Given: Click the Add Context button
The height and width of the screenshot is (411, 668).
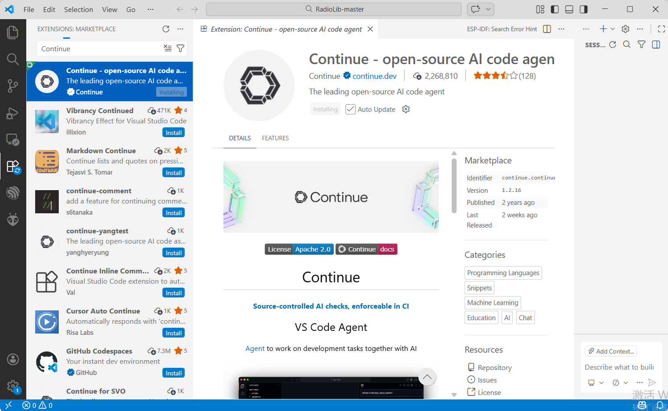Looking at the screenshot, I should click(x=611, y=351).
